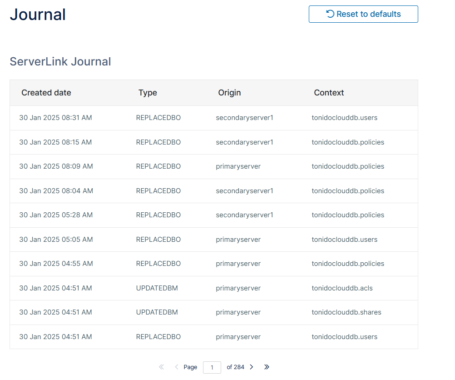Select the 08:31 AM journal entry row
This screenshot has height=380, width=455.
[55, 118]
